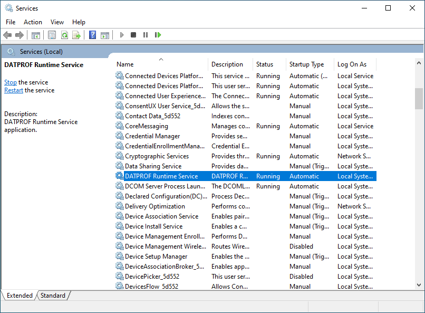The height and width of the screenshot is (313, 425).
Task: Click the Forward navigation arrow in toolbar
Action: 20,35
